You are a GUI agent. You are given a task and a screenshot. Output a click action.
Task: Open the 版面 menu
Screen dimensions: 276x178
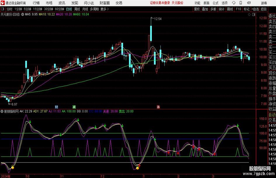(206, 3)
